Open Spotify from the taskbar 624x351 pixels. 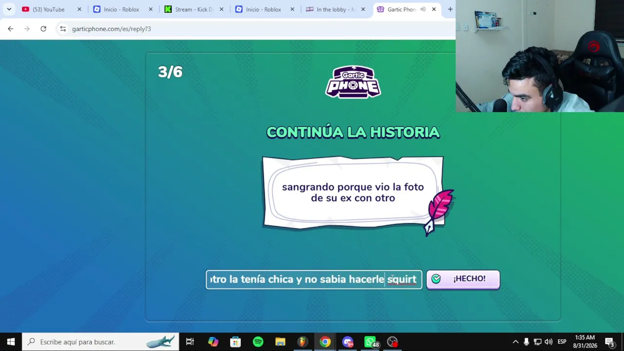coord(258,342)
